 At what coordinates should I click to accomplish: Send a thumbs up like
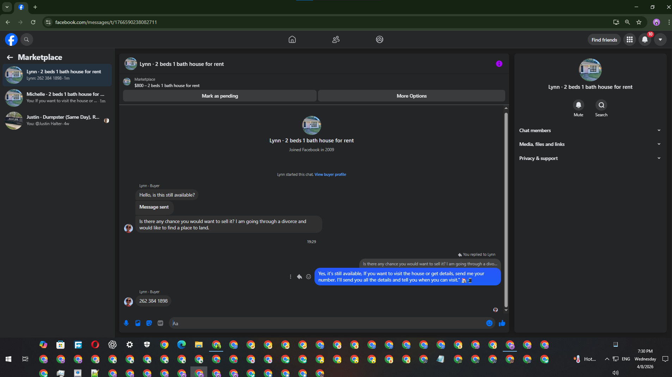(502, 323)
